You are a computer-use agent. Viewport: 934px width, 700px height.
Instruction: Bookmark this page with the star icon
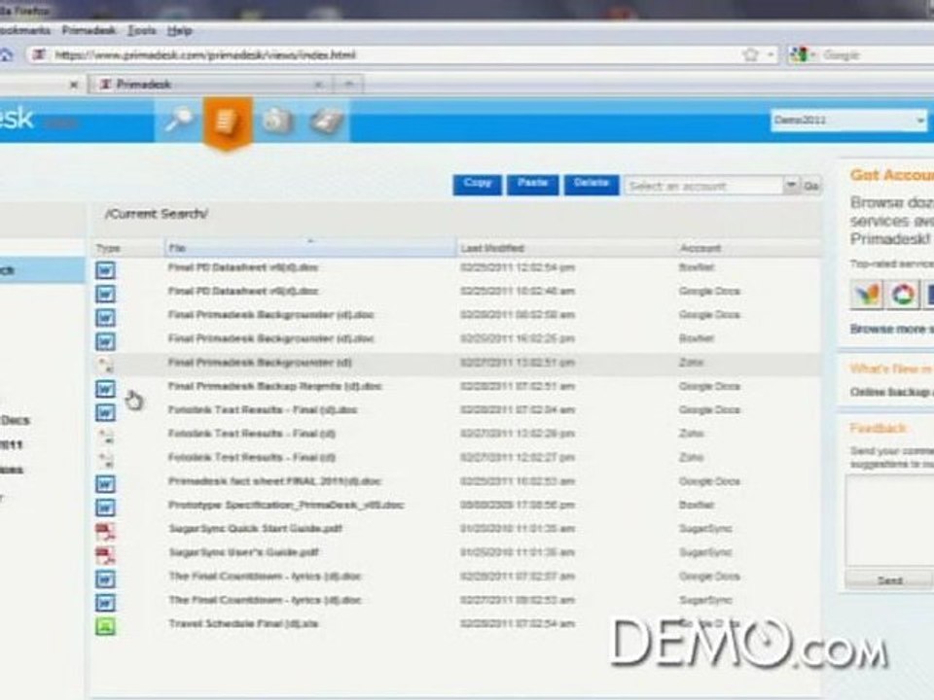750,54
